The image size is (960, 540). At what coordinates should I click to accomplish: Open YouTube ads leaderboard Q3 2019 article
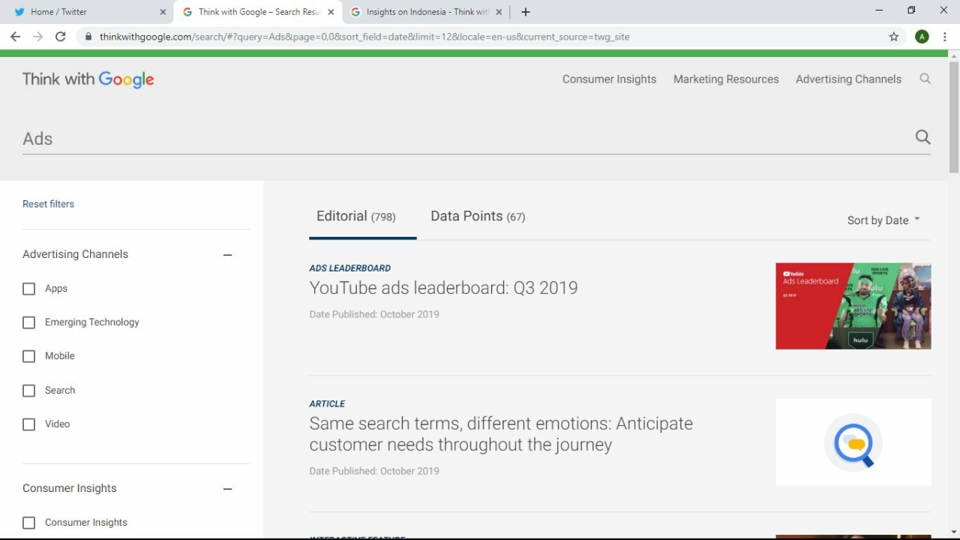coord(443,288)
